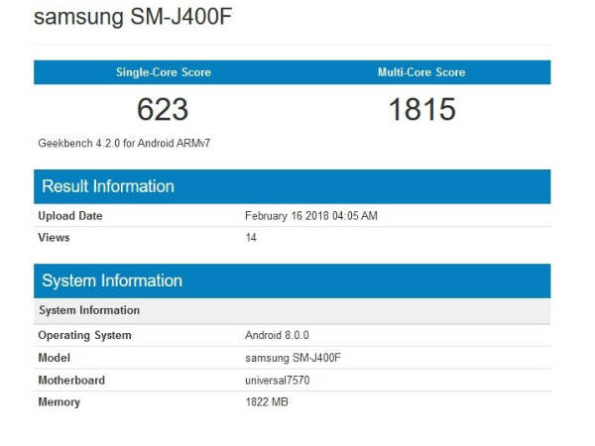Screen dimensions: 595x446
Task: Click the model value 'samsung SM-J400F'
Action: click(293, 358)
